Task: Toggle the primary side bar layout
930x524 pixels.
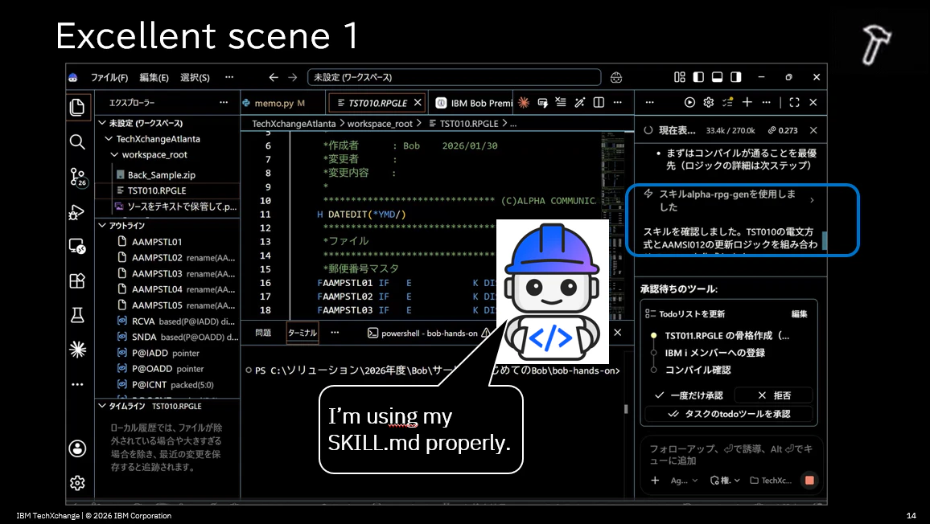Action: pos(698,77)
